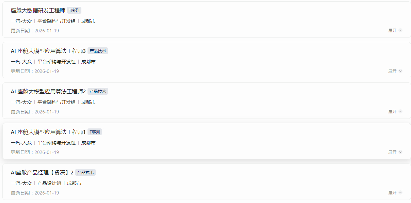Click the chevron icon on 座舱大数据研发工程师 card
Screen dimensions: 411x203
pyautogui.click(x=400, y=31)
